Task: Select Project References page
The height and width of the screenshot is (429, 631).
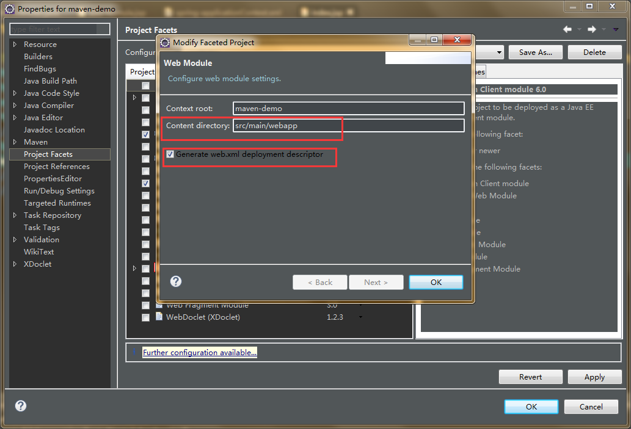Action: 57,167
